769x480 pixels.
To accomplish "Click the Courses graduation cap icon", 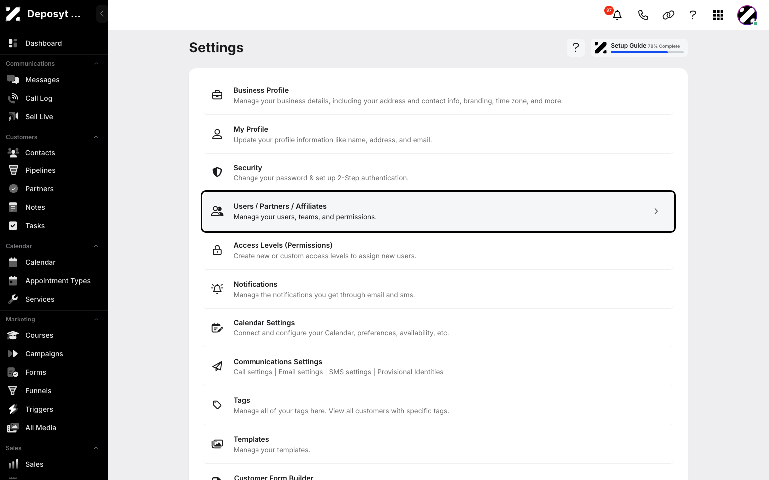I will [x=13, y=335].
